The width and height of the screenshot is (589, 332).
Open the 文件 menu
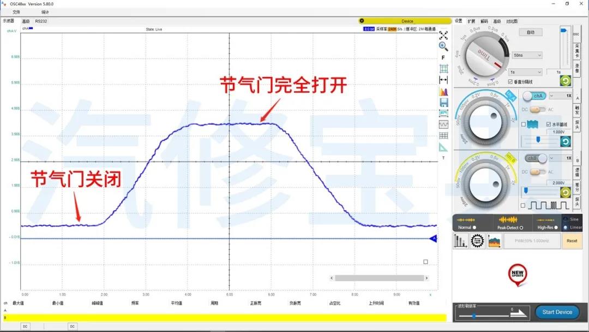click(x=16, y=12)
